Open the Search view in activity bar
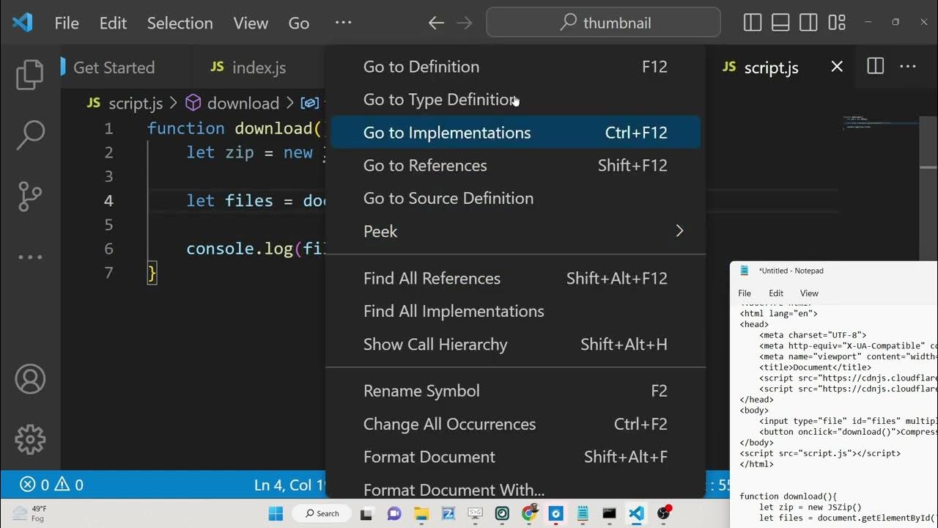 (30, 136)
